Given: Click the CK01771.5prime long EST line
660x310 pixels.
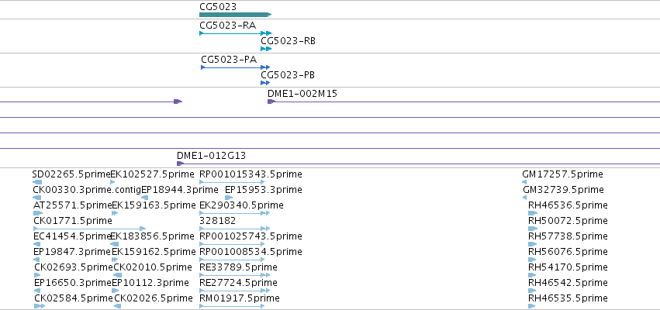Looking at the screenshot, I should [89, 229].
